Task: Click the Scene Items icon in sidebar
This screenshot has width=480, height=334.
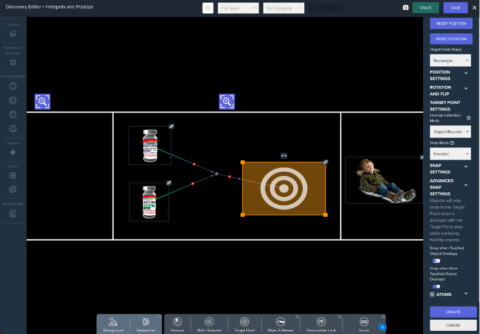Action: (13, 213)
